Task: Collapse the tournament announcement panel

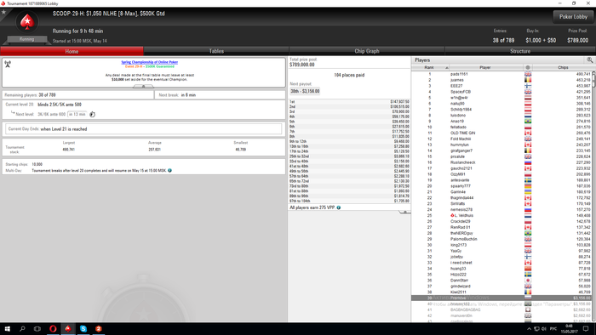Action: (x=143, y=87)
